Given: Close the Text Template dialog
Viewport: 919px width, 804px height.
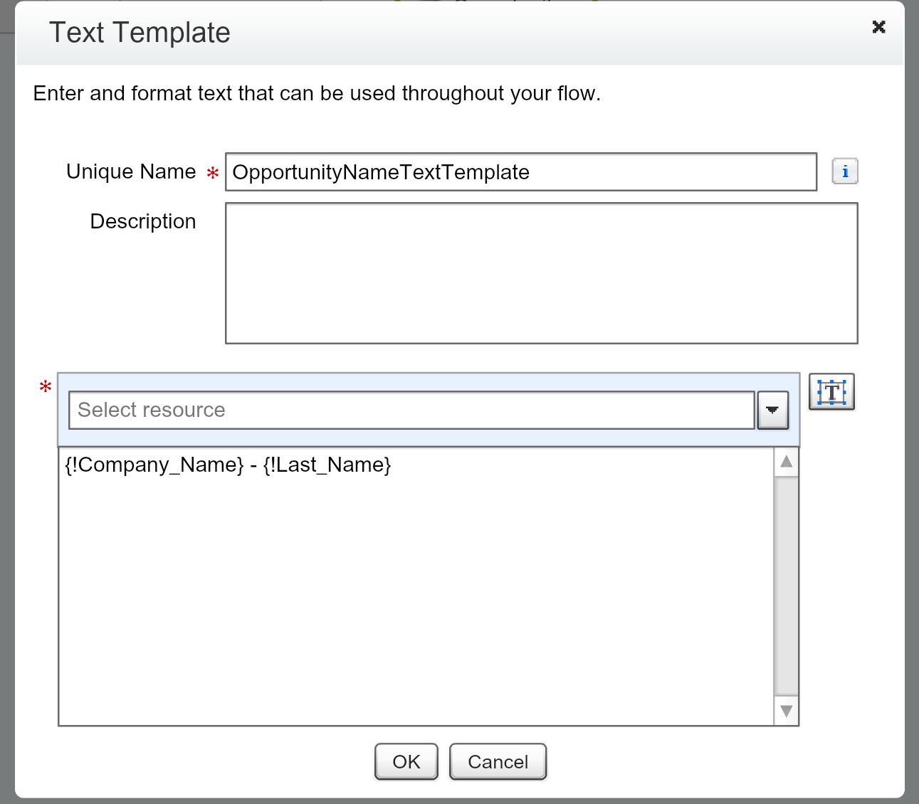Looking at the screenshot, I should [x=878, y=27].
